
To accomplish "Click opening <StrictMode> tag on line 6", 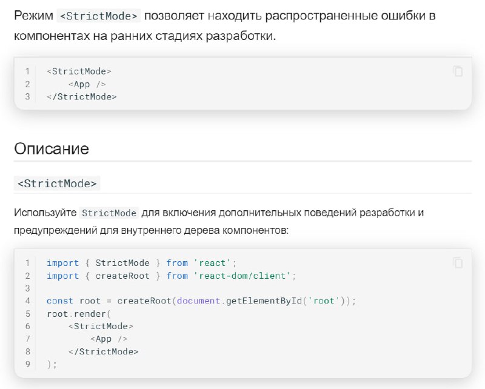I will [101, 326].
